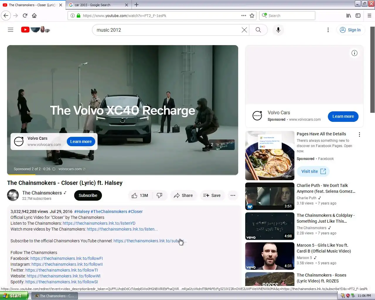Subscribe to The Chainsmokers channel
The width and height of the screenshot is (375, 300).
[88, 195]
